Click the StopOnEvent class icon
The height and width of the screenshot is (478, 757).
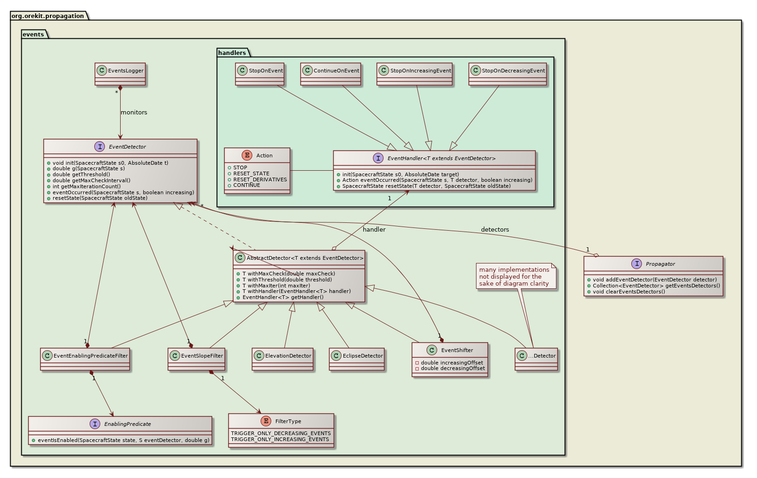pyautogui.click(x=242, y=71)
